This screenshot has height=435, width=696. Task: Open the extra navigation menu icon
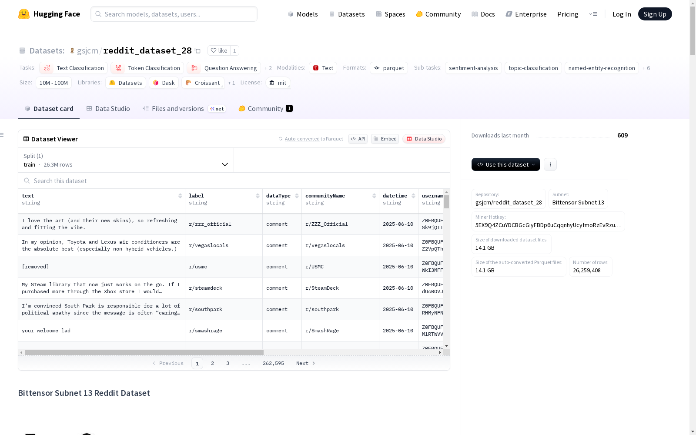point(593,14)
